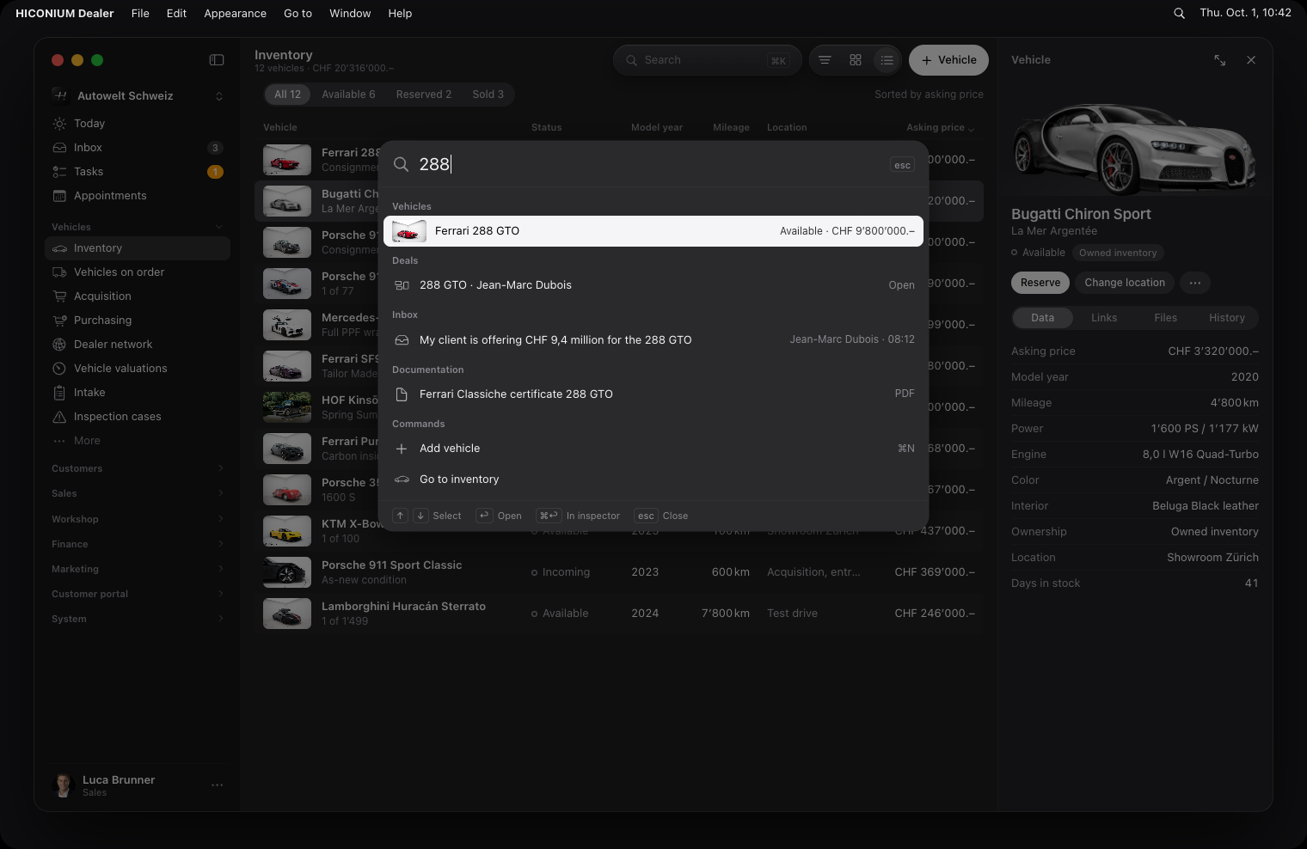Open the 288 GTO Jean-Marc Dubois deal

click(x=653, y=285)
